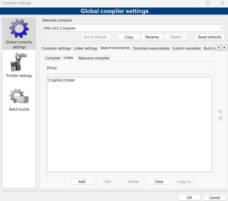This screenshot has width=228, height=201.
Task: Move directory down with green down arrow
Action: click(x=220, y=119)
